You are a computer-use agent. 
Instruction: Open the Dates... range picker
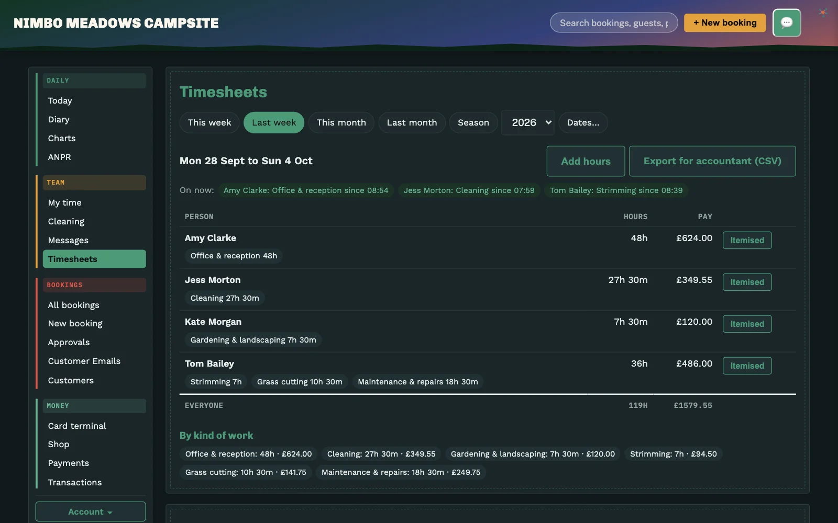point(583,122)
